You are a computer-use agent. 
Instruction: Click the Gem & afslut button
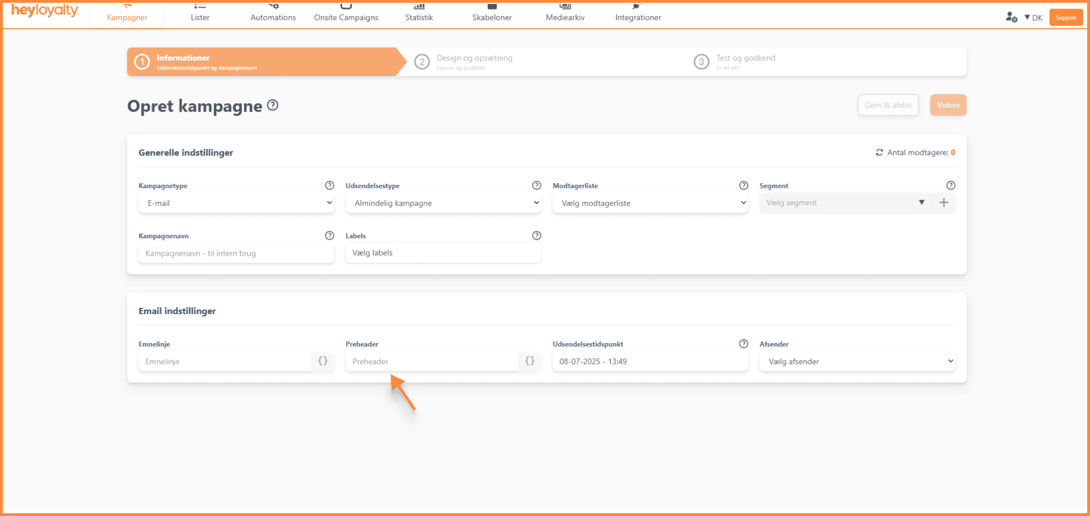pyautogui.click(x=888, y=105)
